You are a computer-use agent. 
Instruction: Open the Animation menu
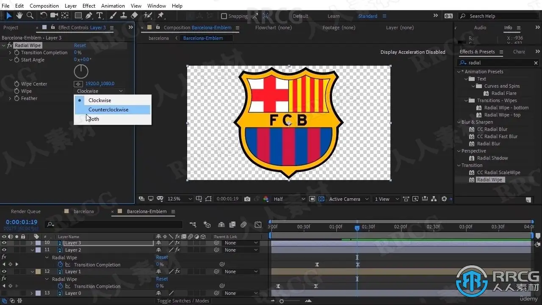point(113,6)
